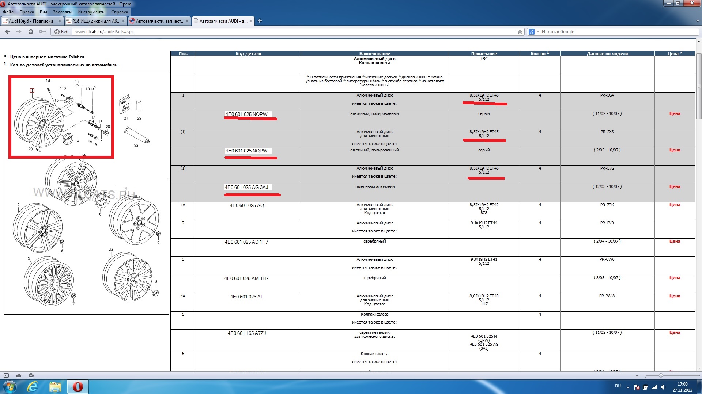Click Цена link for 4E0 601 025 AQ
702x394 pixels.
(675, 205)
